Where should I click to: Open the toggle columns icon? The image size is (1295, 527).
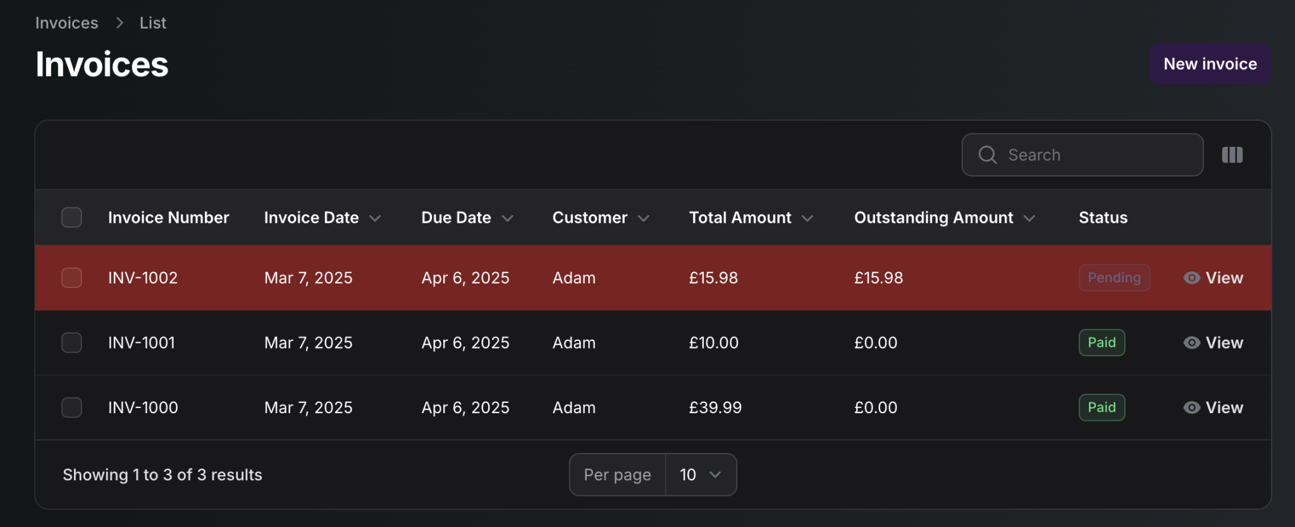coord(1232,155)
